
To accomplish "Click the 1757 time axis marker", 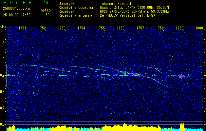I will (x=140, y=28).
